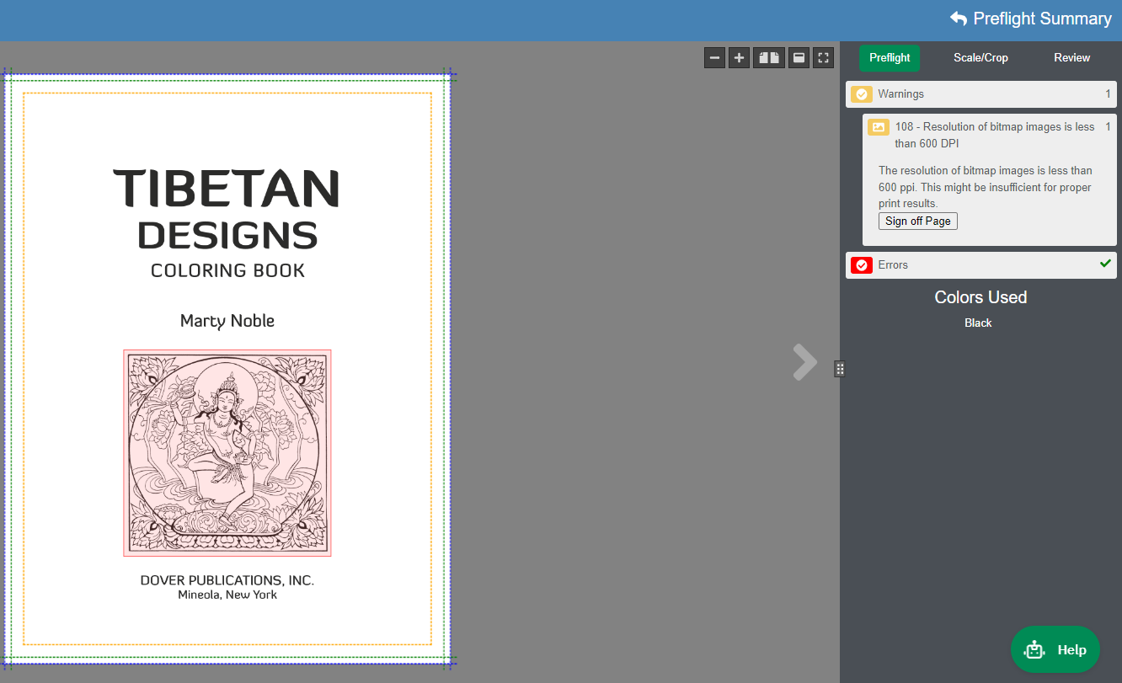Collapse the Warnings section
The height and width of the screenshot is (683, 1122).
coord(981,94)
